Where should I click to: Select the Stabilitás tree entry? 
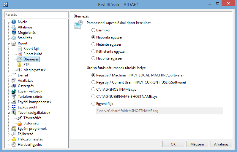25,38
